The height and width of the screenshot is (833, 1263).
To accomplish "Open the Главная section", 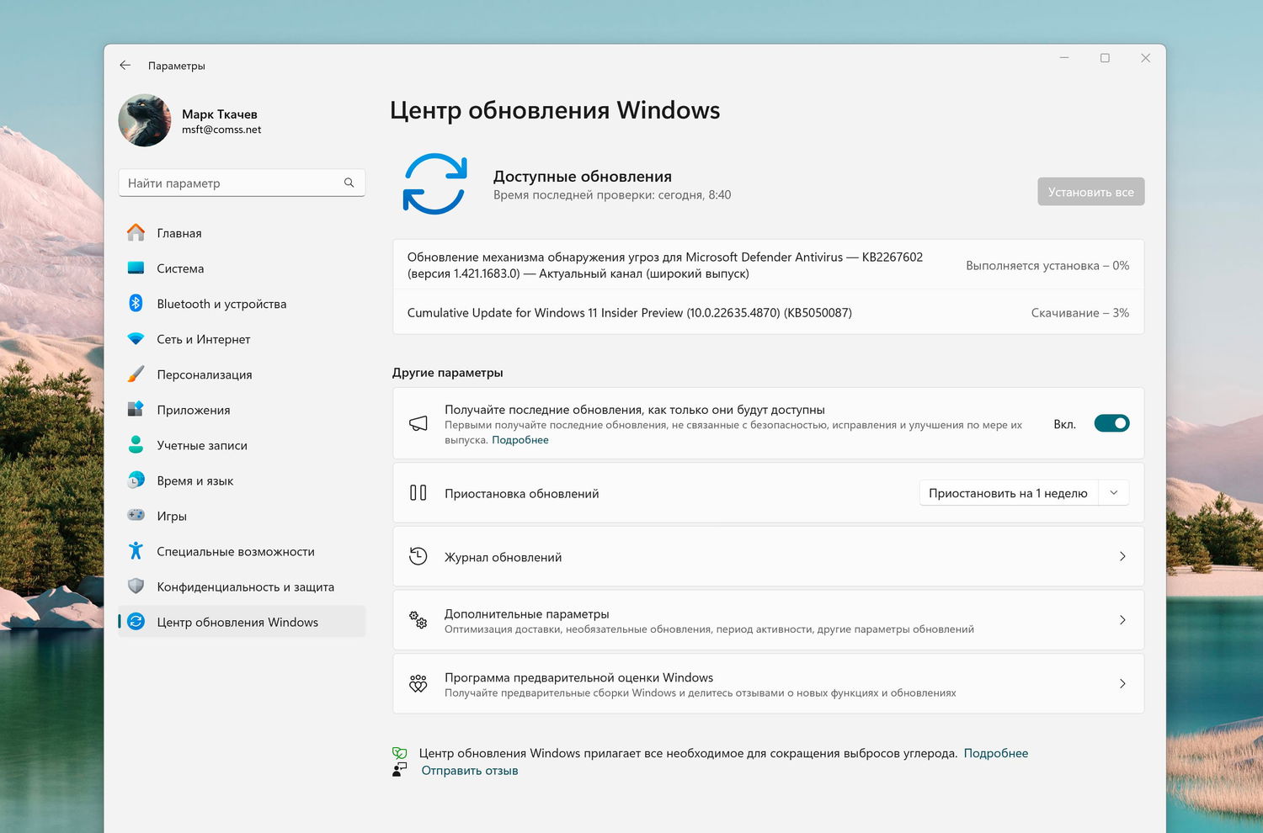I will point(242,233).
